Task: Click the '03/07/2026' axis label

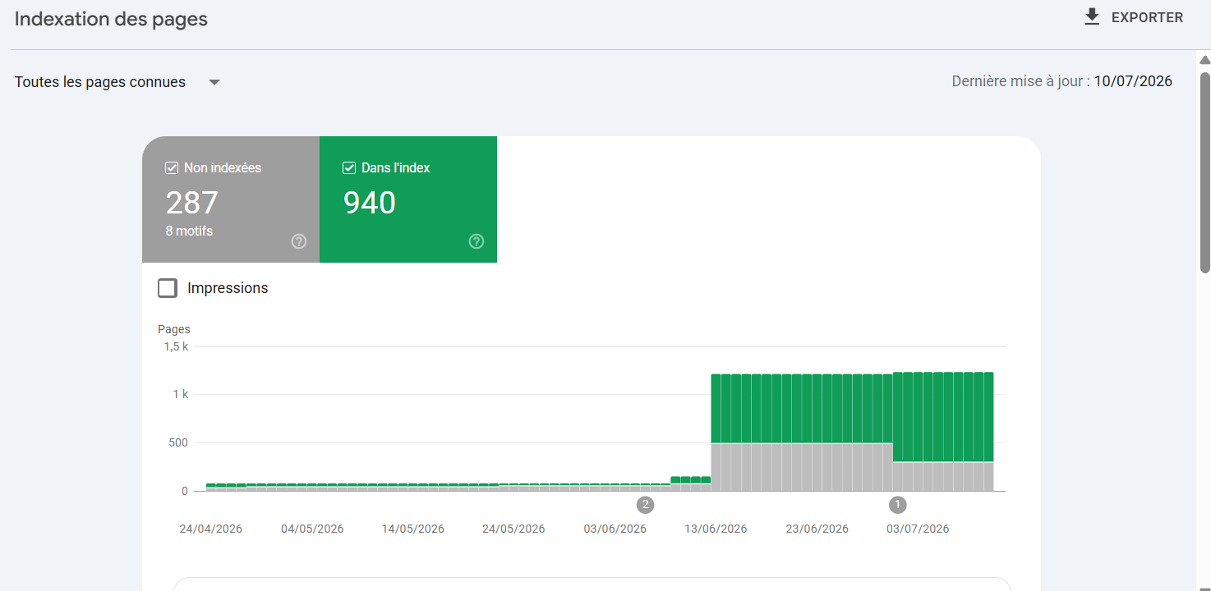Action: pyautogui.click(x=918, y=529)
